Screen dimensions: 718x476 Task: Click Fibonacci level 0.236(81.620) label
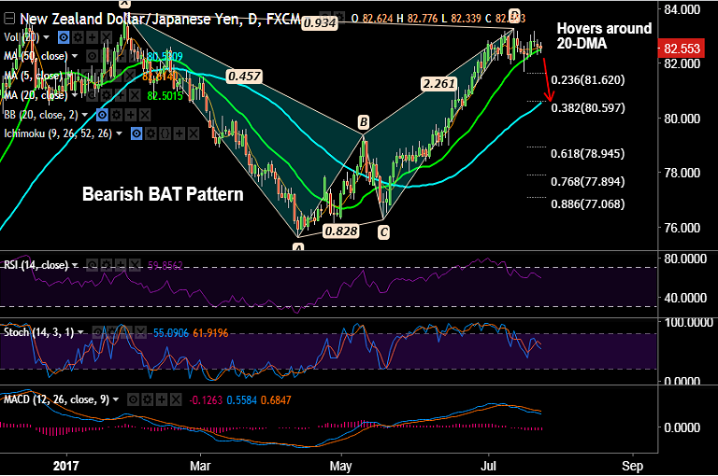pos(588,80)
